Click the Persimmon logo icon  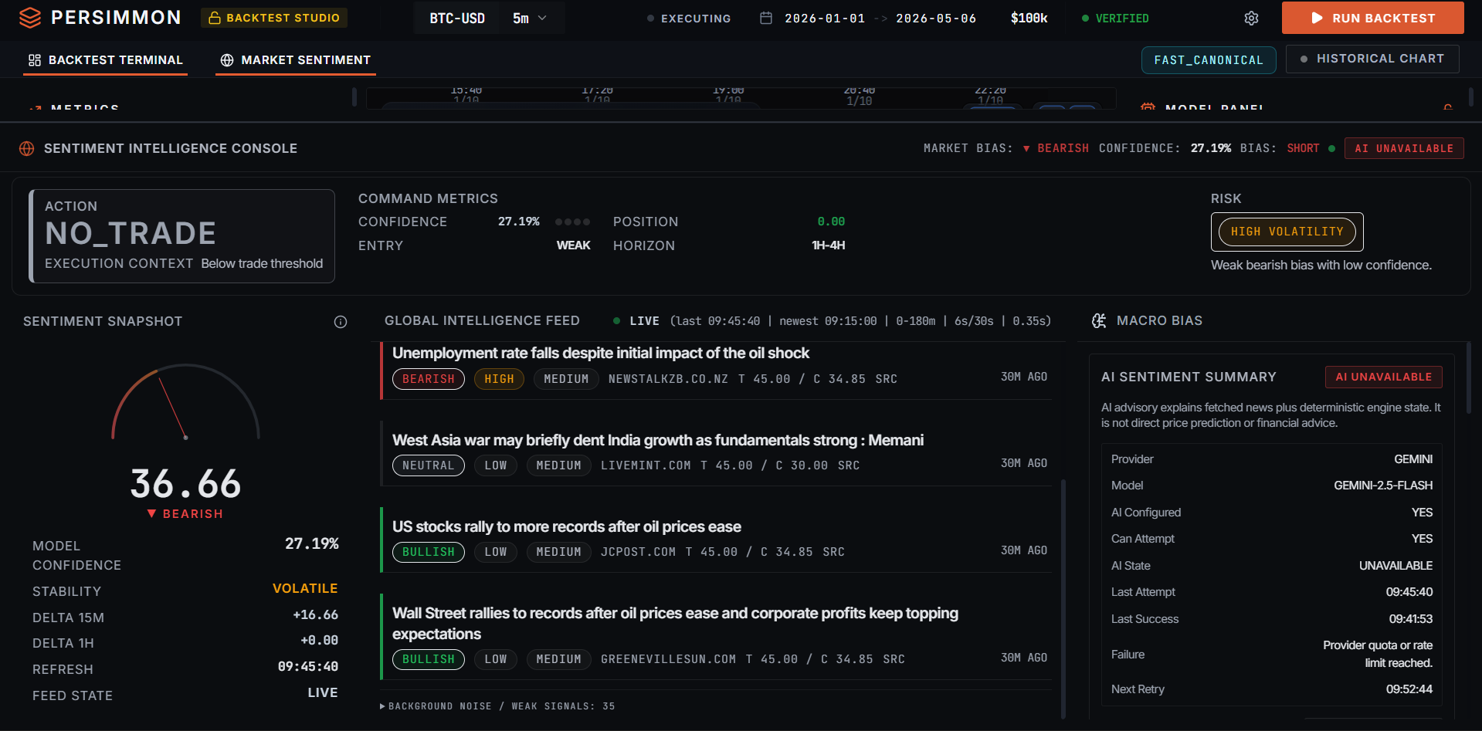point(29,18)
